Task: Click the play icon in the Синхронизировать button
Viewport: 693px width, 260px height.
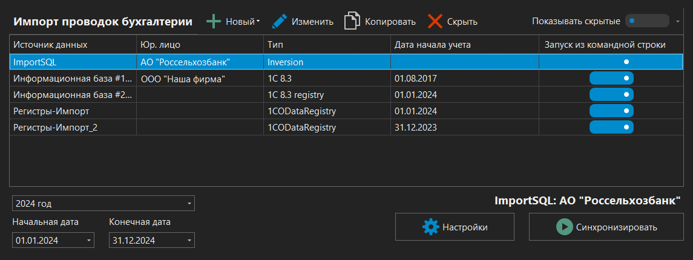Action: [565, 227]
